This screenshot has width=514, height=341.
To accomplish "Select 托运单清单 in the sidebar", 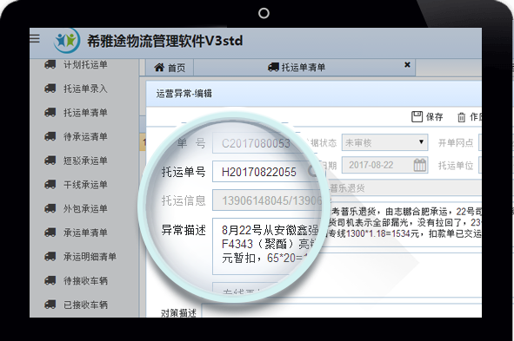I will point(85,113).
